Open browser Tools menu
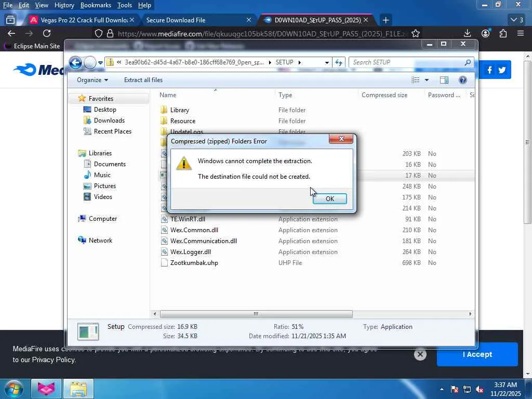This screenshot has width=532, height=399. point(124,5)
